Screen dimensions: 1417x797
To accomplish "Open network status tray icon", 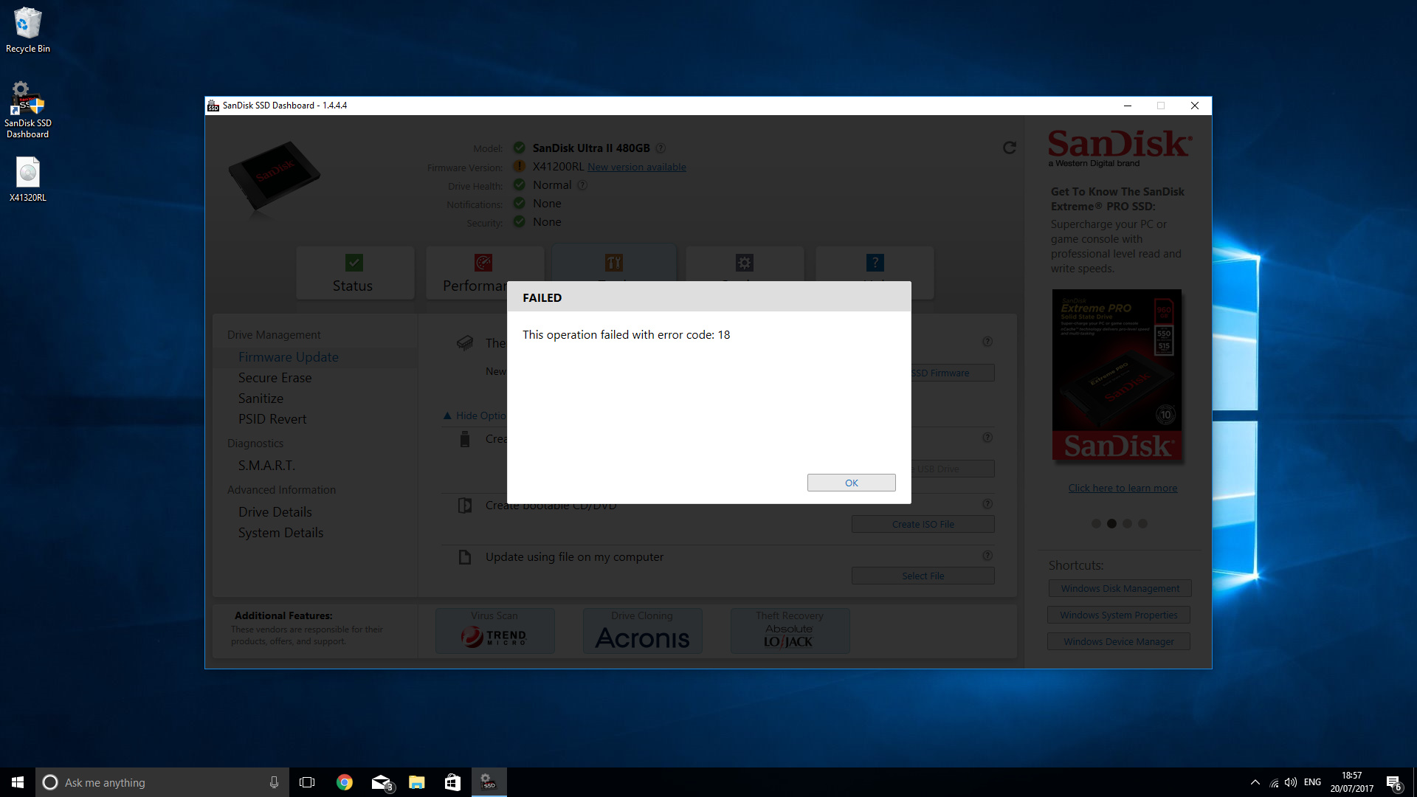I will (x=1274, y=782).
